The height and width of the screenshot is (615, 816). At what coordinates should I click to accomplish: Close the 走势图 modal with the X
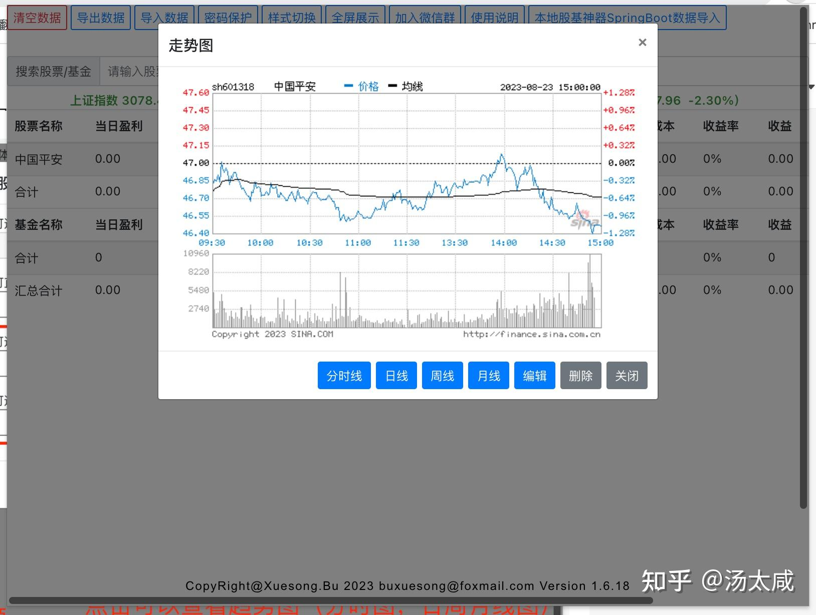point(642,42)
